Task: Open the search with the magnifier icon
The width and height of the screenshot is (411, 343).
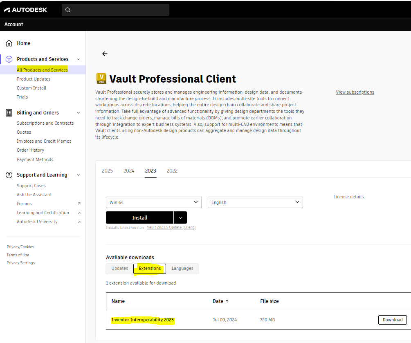Action: (67, 9)
